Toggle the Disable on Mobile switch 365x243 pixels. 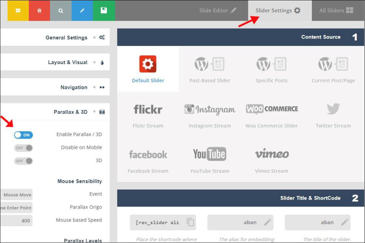pos(23,148)
